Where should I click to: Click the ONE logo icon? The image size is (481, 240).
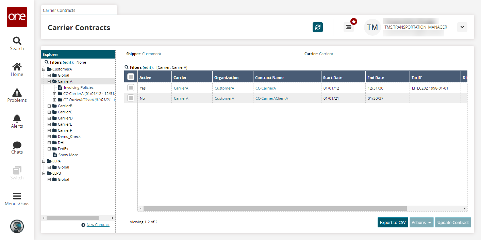coord(17,17)
